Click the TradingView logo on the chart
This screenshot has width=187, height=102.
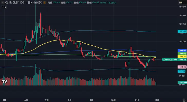pyautogui.click(x=4, y=82)
